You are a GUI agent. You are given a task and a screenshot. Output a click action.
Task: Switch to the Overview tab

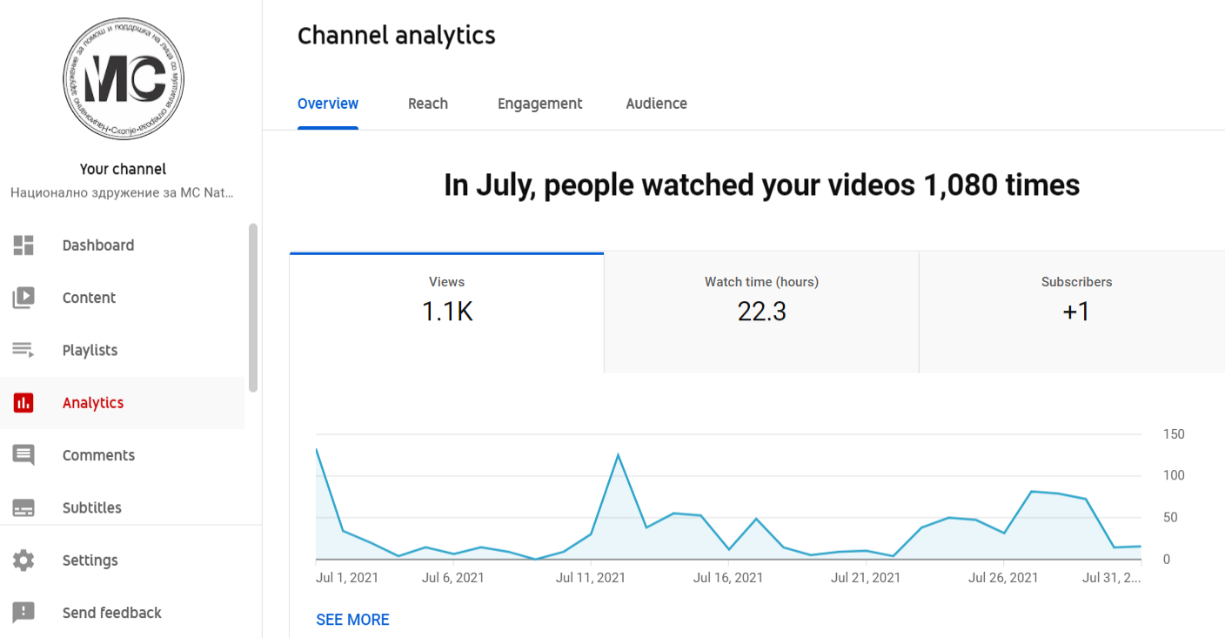tap(328, 104)
